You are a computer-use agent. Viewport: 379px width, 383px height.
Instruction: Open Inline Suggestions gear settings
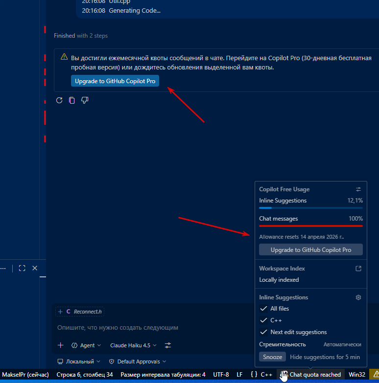click(358, 297)
